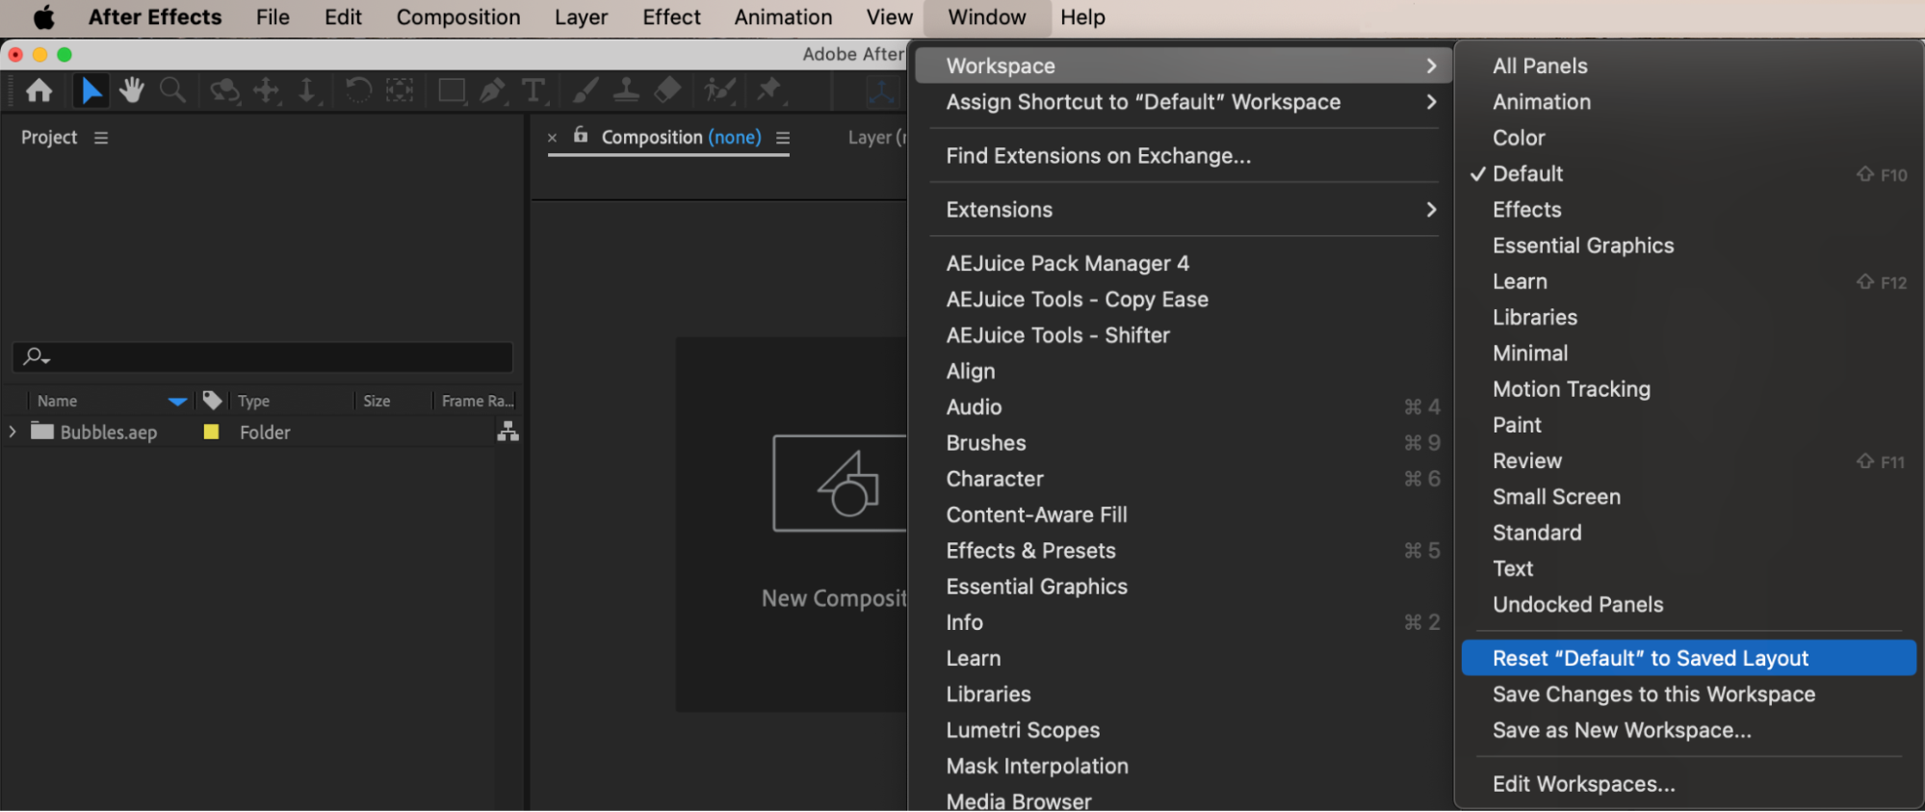Click Reset Default to Saved Layout
Viewport: 1925px width, 812px height.
(1650, 658)
